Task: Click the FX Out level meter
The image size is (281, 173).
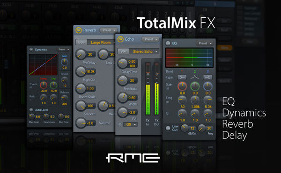Action: coord(156,88)
